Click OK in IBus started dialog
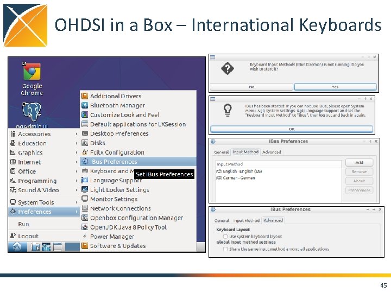 (x=292, y=129)
